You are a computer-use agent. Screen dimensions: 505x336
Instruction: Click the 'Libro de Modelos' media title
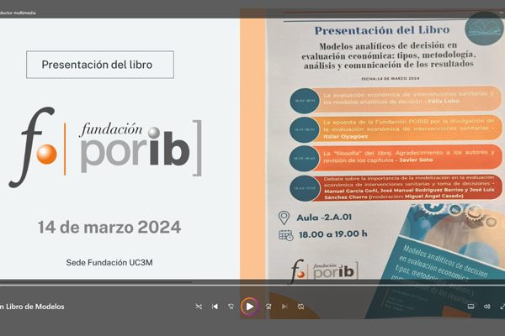pos(32,307)
